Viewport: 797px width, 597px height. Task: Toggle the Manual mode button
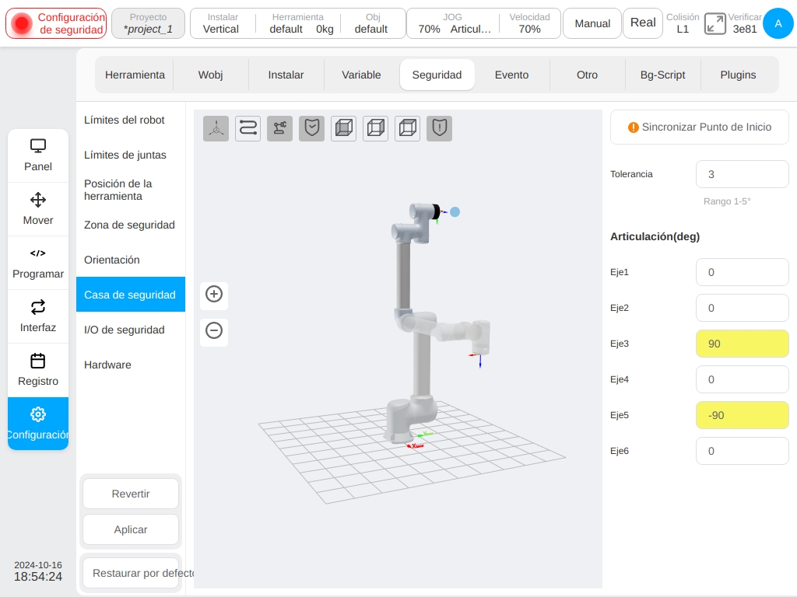[592, 23]
